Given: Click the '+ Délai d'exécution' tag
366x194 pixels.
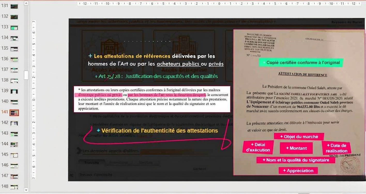Looking at the screenshot, I should [x=258, y=147].
